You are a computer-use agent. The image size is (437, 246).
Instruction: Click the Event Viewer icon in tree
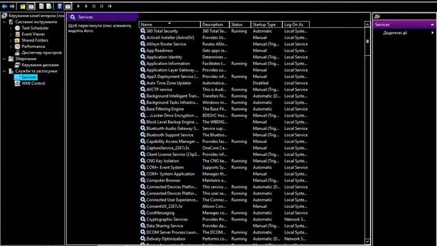tap(17, 34)
